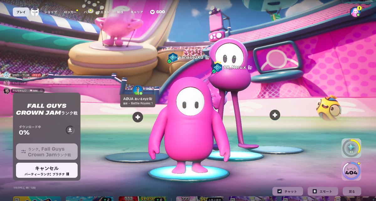Open the bottom thumbnail labeled 人気上昇中
The width and height of the screenshot is (376, 201).
pyautogui.click(x=200, y=198)
